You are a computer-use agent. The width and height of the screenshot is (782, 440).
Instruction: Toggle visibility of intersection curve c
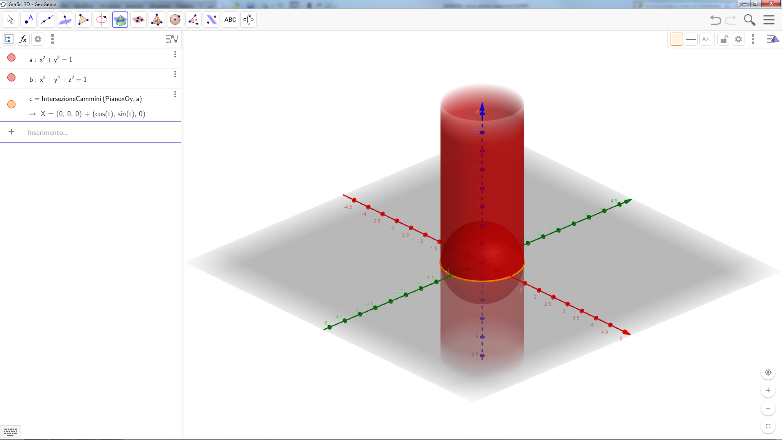(11, 105)
